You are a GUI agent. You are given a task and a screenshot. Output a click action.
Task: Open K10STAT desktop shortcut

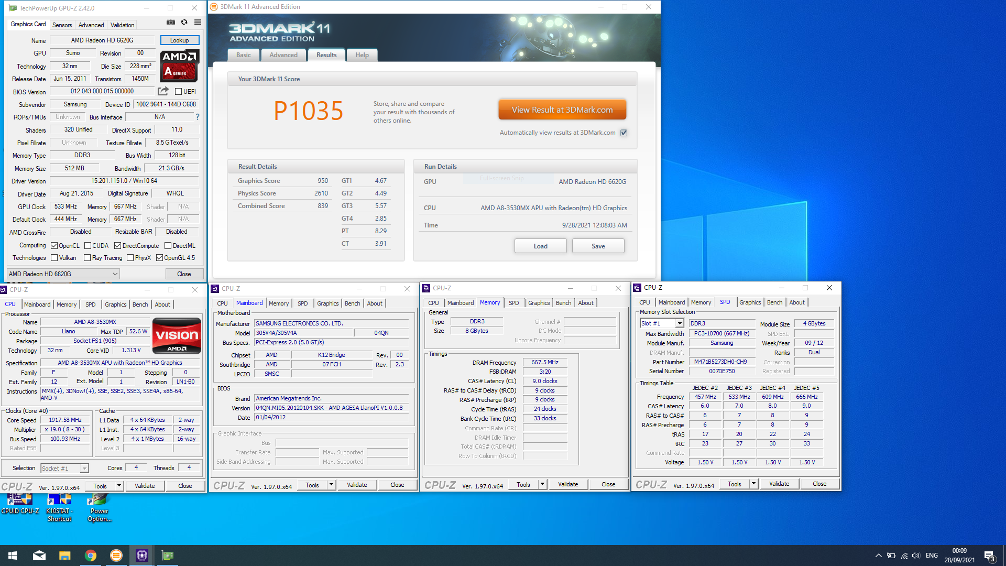[x=59, y=507]
